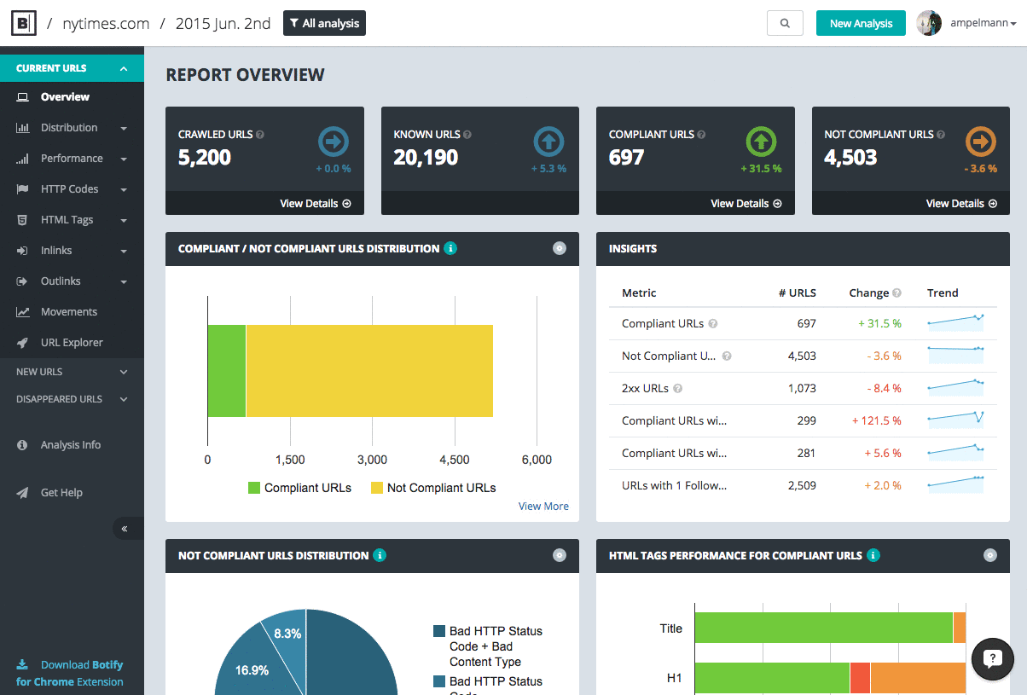The width and height of the screenshot is (1027, 695).
Task: Open the search magnifying glass
Action: (x=785, y=23)
